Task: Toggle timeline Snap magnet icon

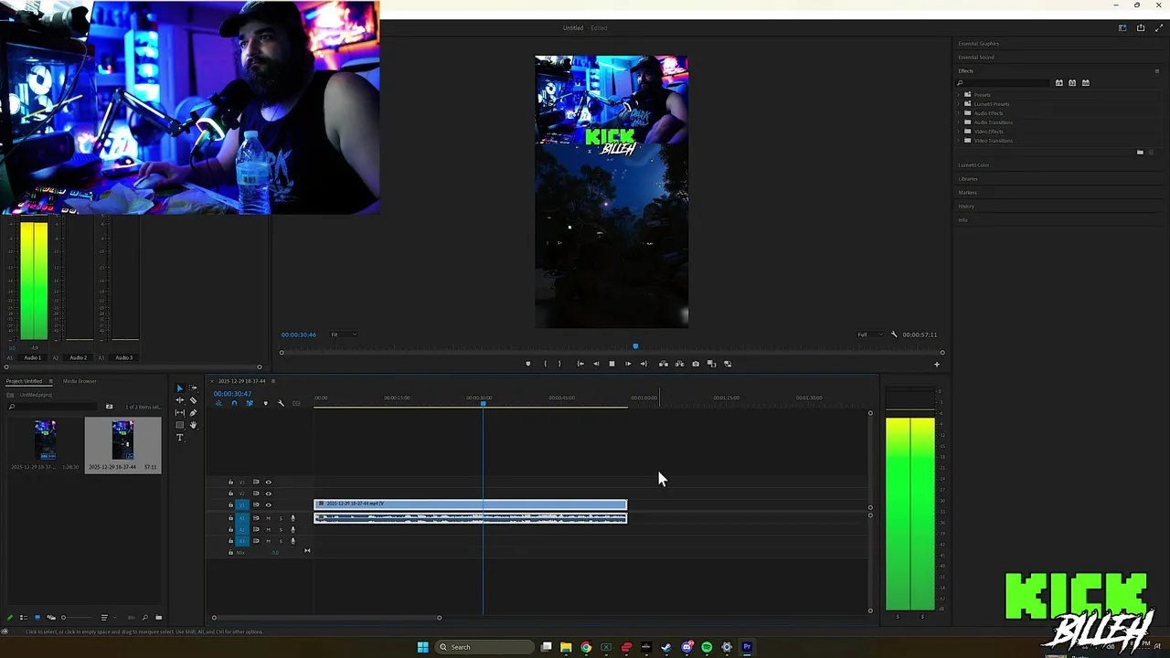Action: 234,403
